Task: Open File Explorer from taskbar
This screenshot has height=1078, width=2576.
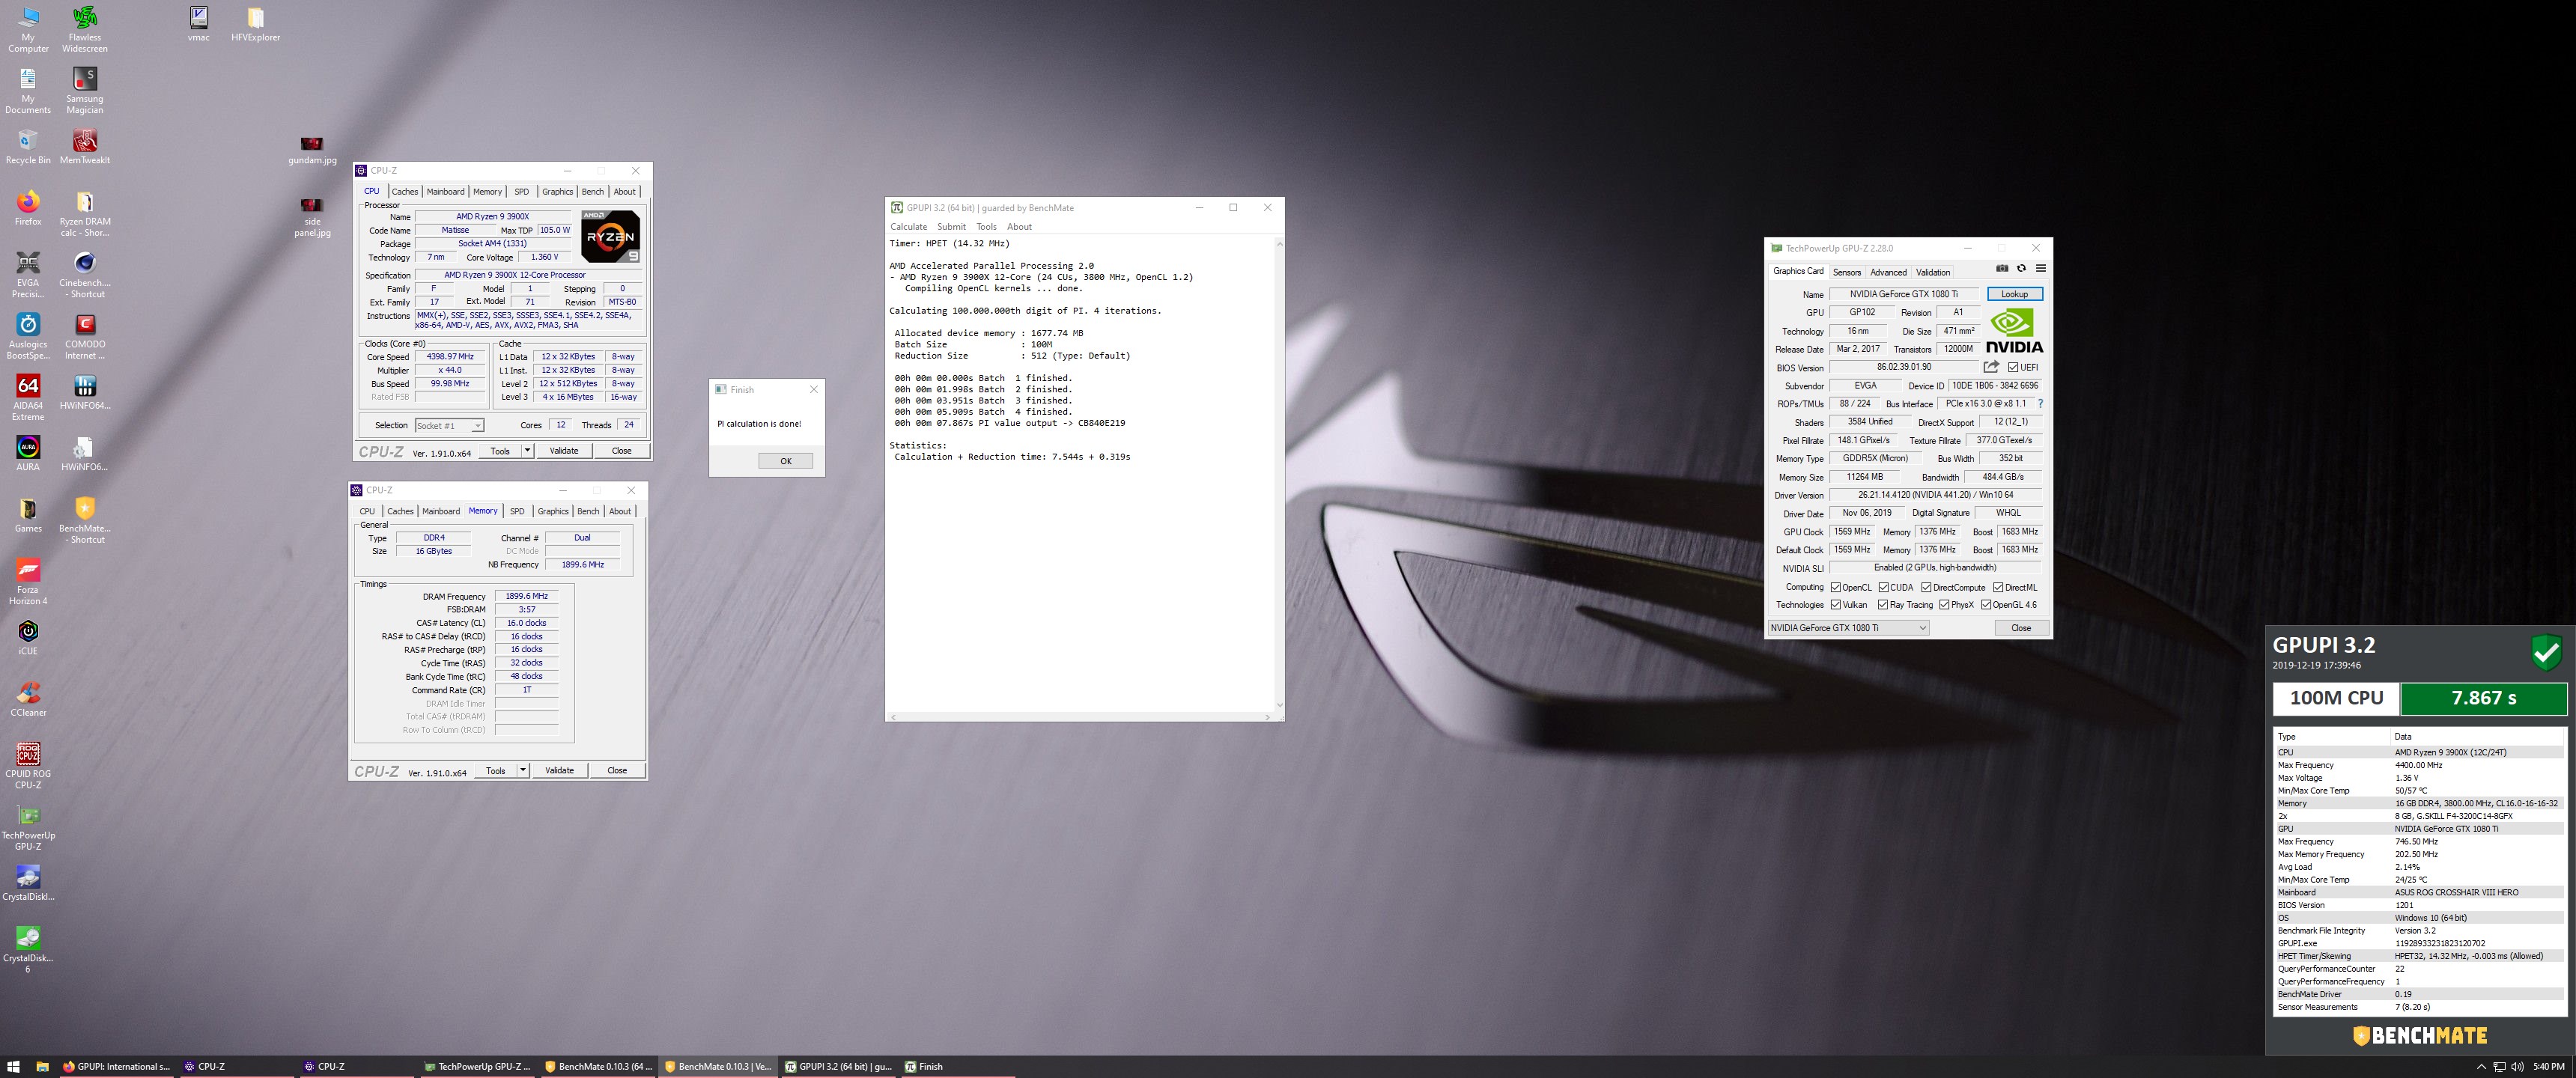Action: [x=42, y=1066]
